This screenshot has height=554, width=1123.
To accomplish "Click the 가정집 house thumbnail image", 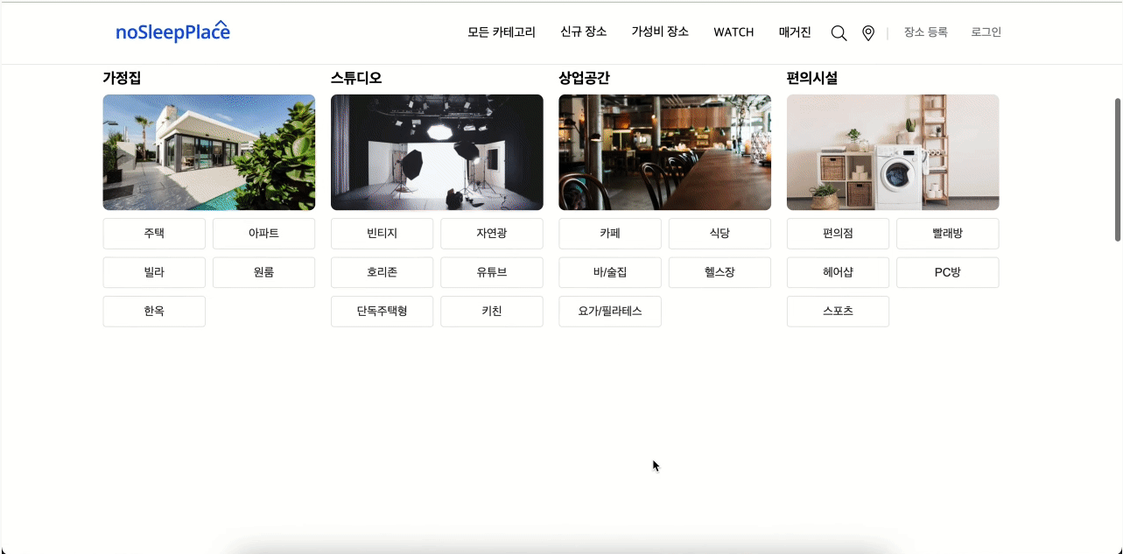I will [x=209, y=152].
